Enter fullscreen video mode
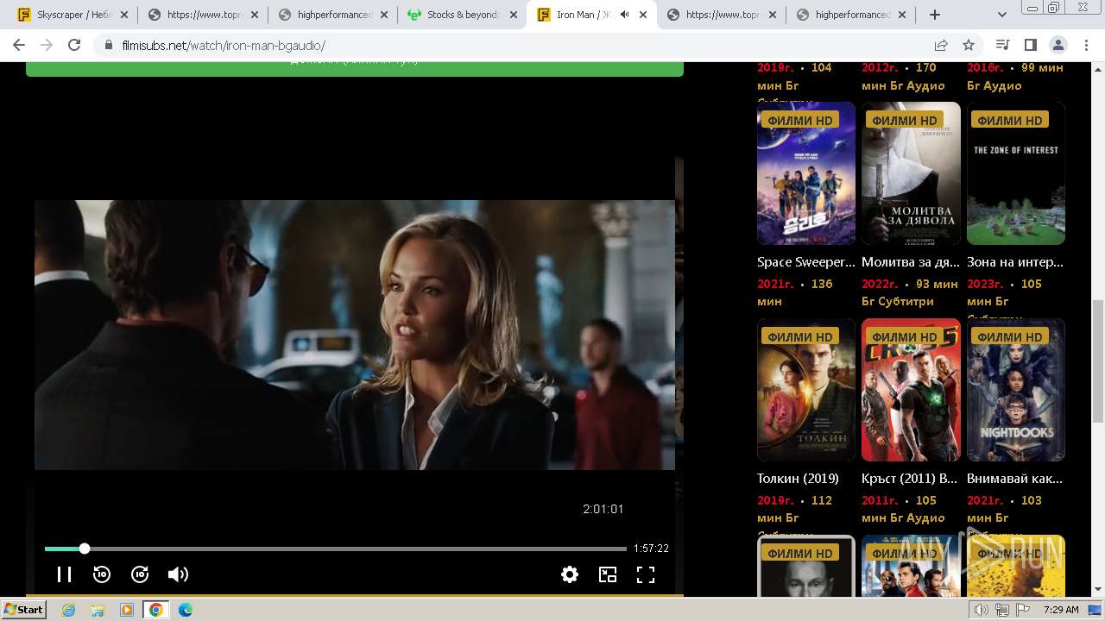 (646, 574)
